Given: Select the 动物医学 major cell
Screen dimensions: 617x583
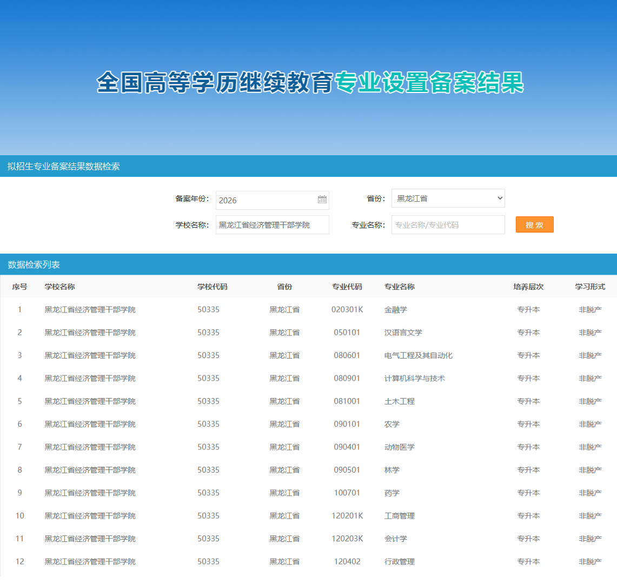Looking at the screenshot, I should [400, 447].
